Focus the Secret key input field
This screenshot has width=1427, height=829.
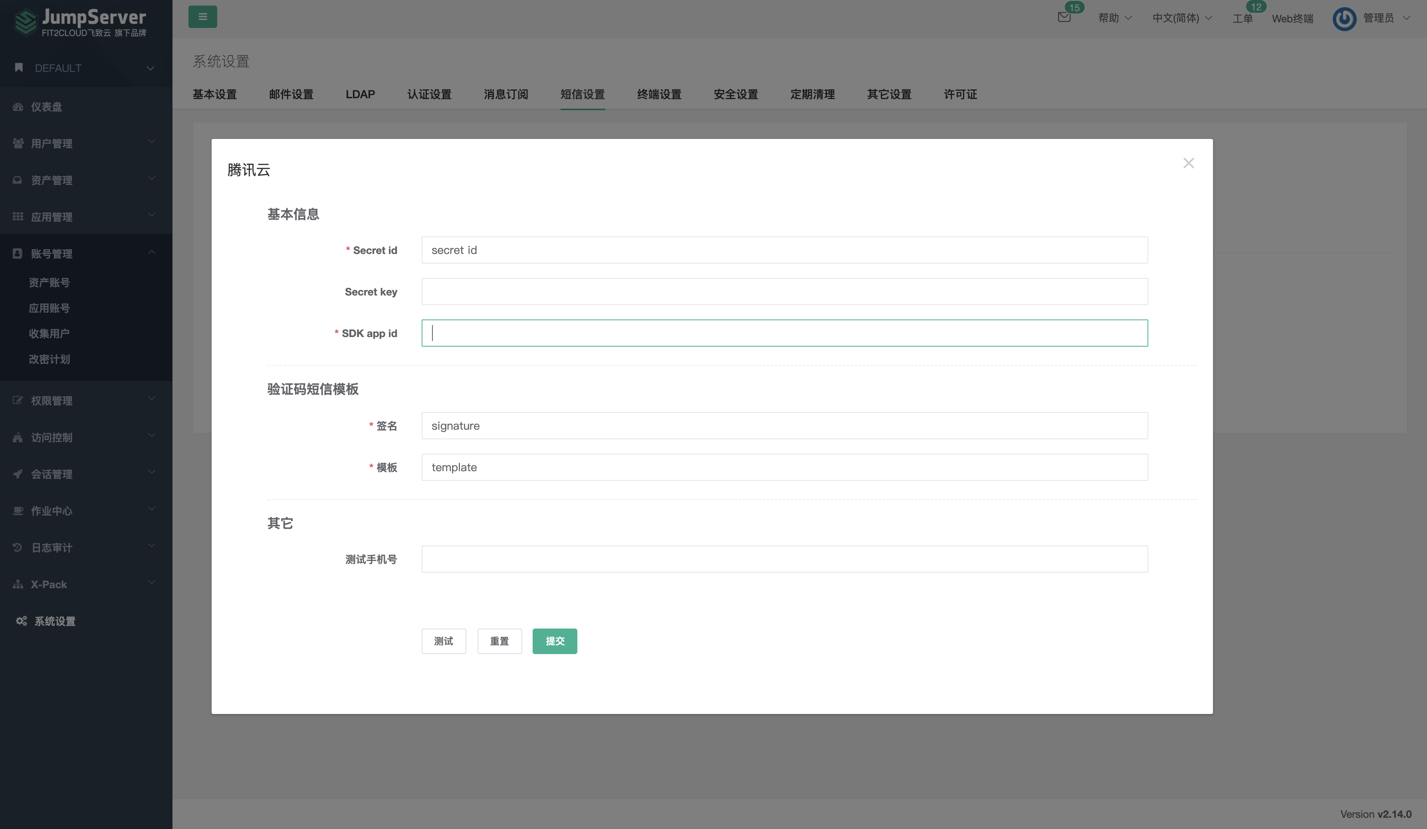click(x=784, y=291)
